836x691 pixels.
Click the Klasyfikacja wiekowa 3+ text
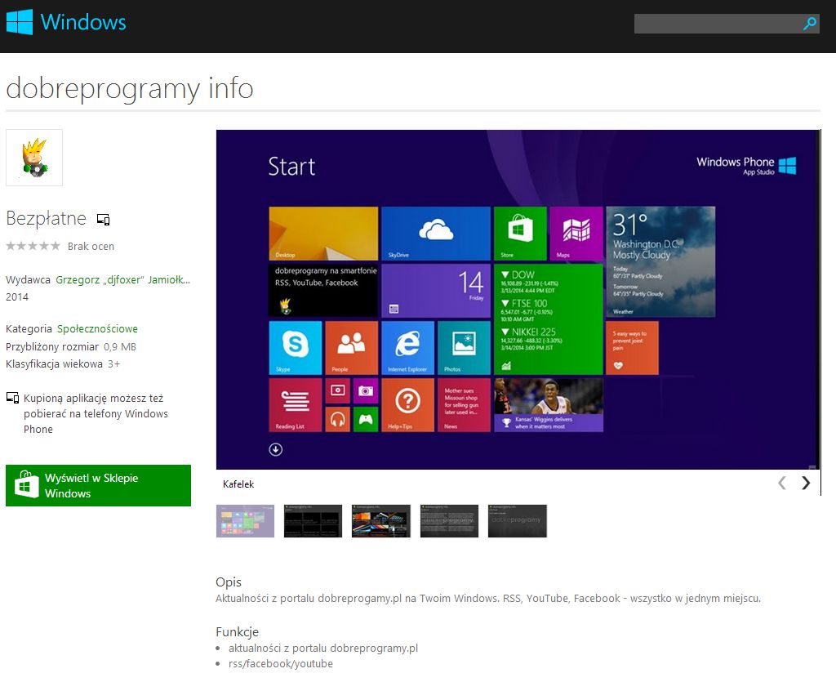tap(63, 364)
